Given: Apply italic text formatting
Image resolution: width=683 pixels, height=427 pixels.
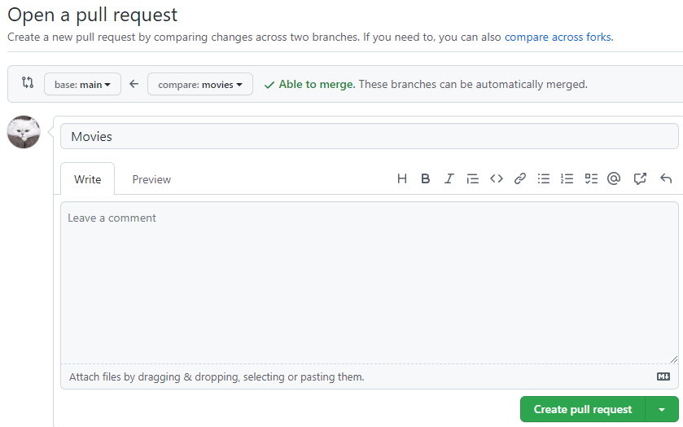Looking at the screenshot, I should pos(449,178).
